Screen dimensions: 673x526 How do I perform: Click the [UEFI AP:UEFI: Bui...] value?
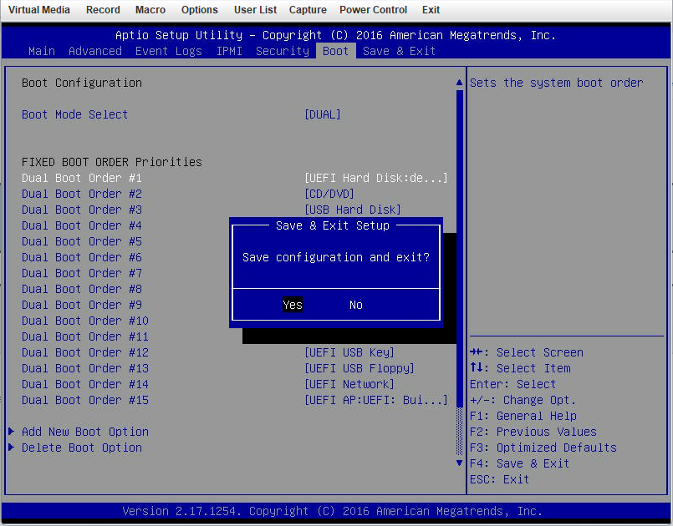pyautogui.click(x=376, y=400)
